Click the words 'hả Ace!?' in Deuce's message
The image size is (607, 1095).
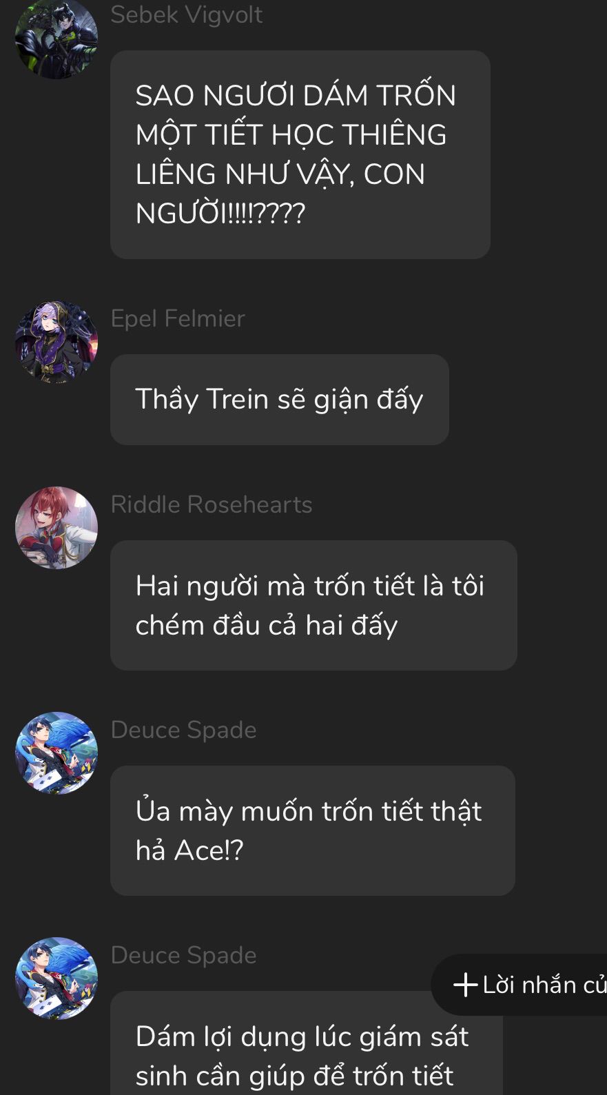coord(189,850)
